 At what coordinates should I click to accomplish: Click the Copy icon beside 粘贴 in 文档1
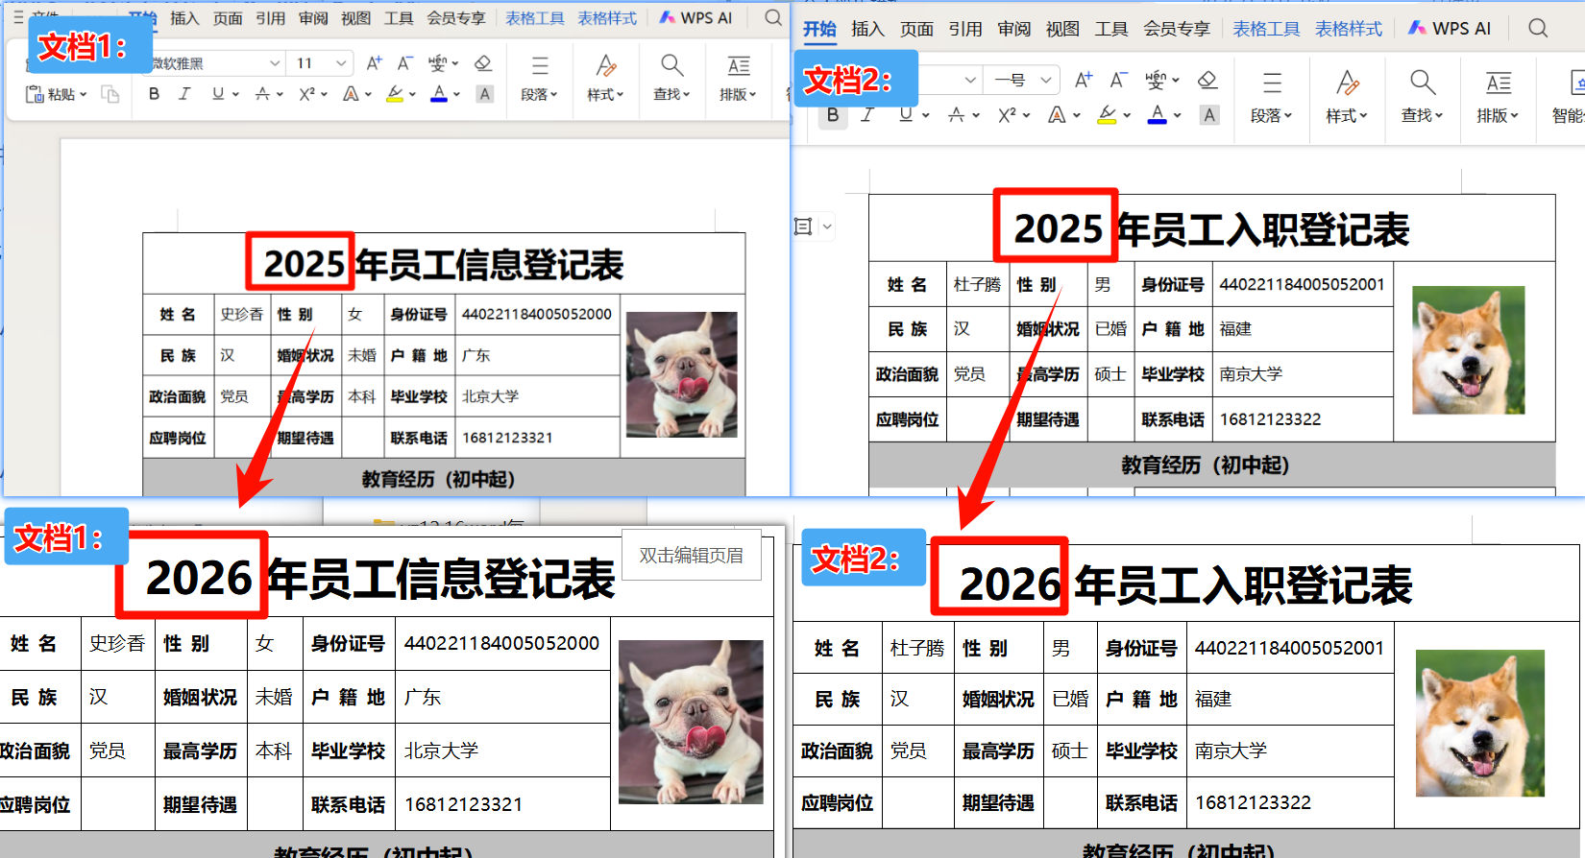[x=110, y=94]
